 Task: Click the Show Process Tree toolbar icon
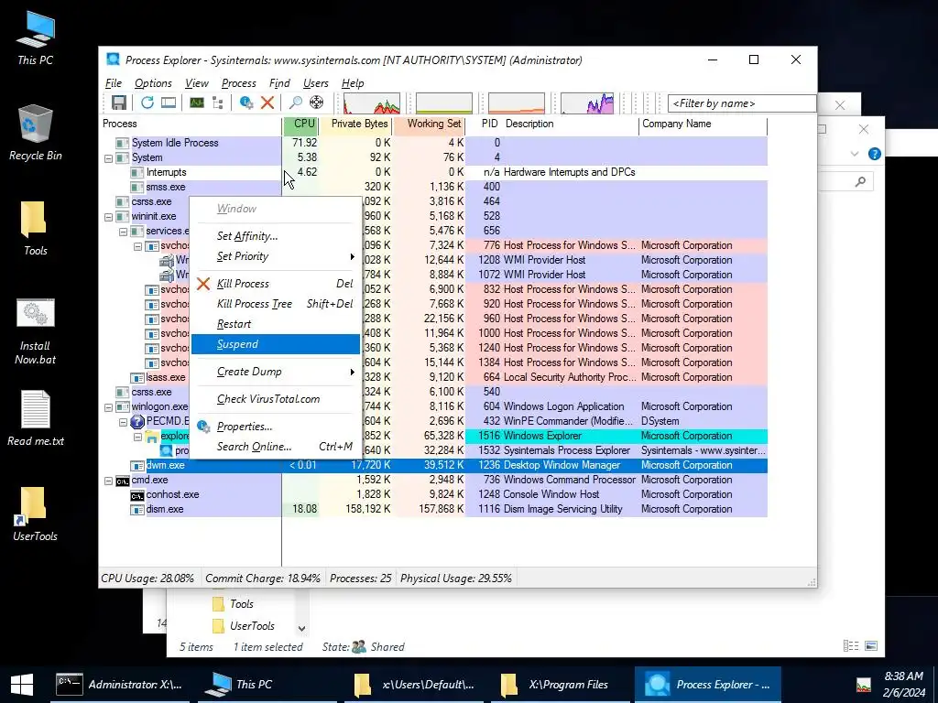point(218,103)
